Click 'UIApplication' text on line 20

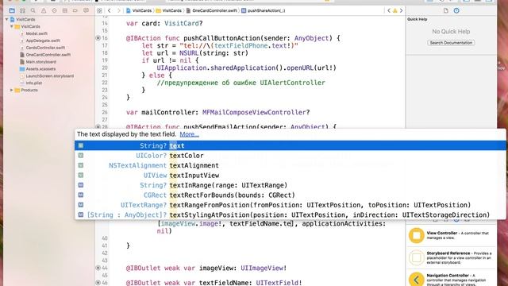[182, 68]
